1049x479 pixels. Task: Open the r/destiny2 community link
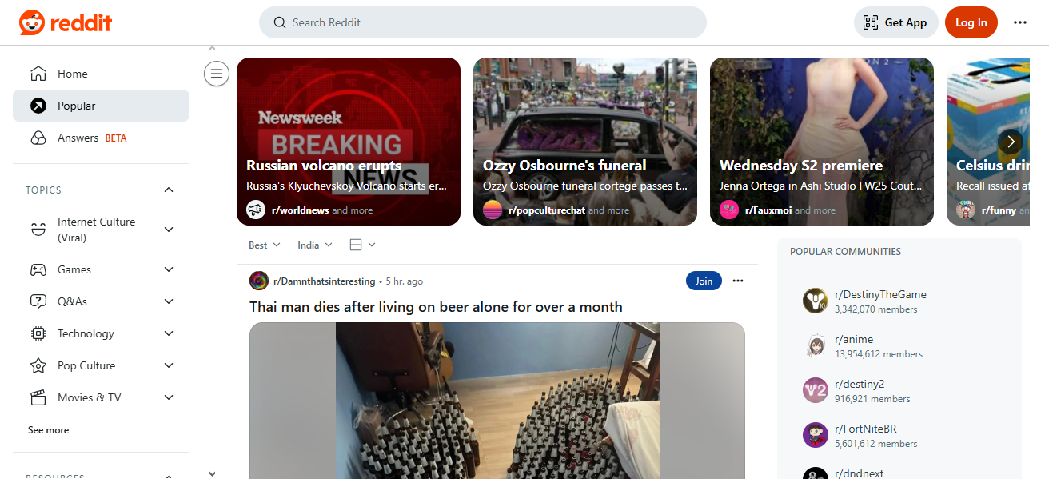860,384
